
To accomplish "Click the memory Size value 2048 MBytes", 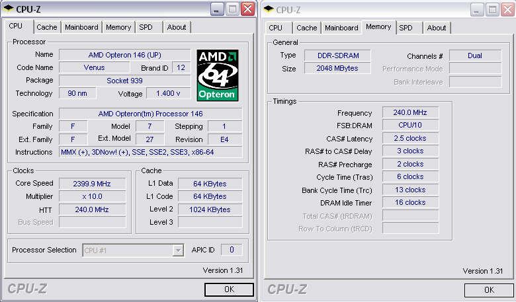I will tap(337, 68).
